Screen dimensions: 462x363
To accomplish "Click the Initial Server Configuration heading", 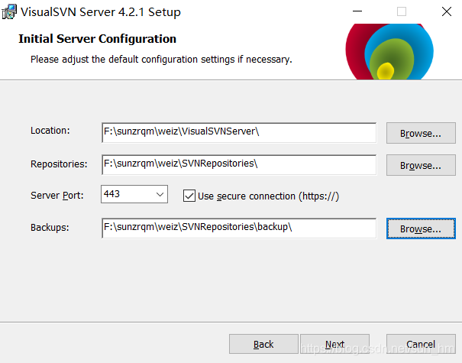I will point(97,39).
